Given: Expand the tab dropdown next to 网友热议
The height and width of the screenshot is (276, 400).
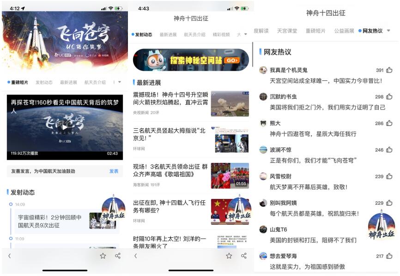Looking at the screenshot, I should 388,31.
